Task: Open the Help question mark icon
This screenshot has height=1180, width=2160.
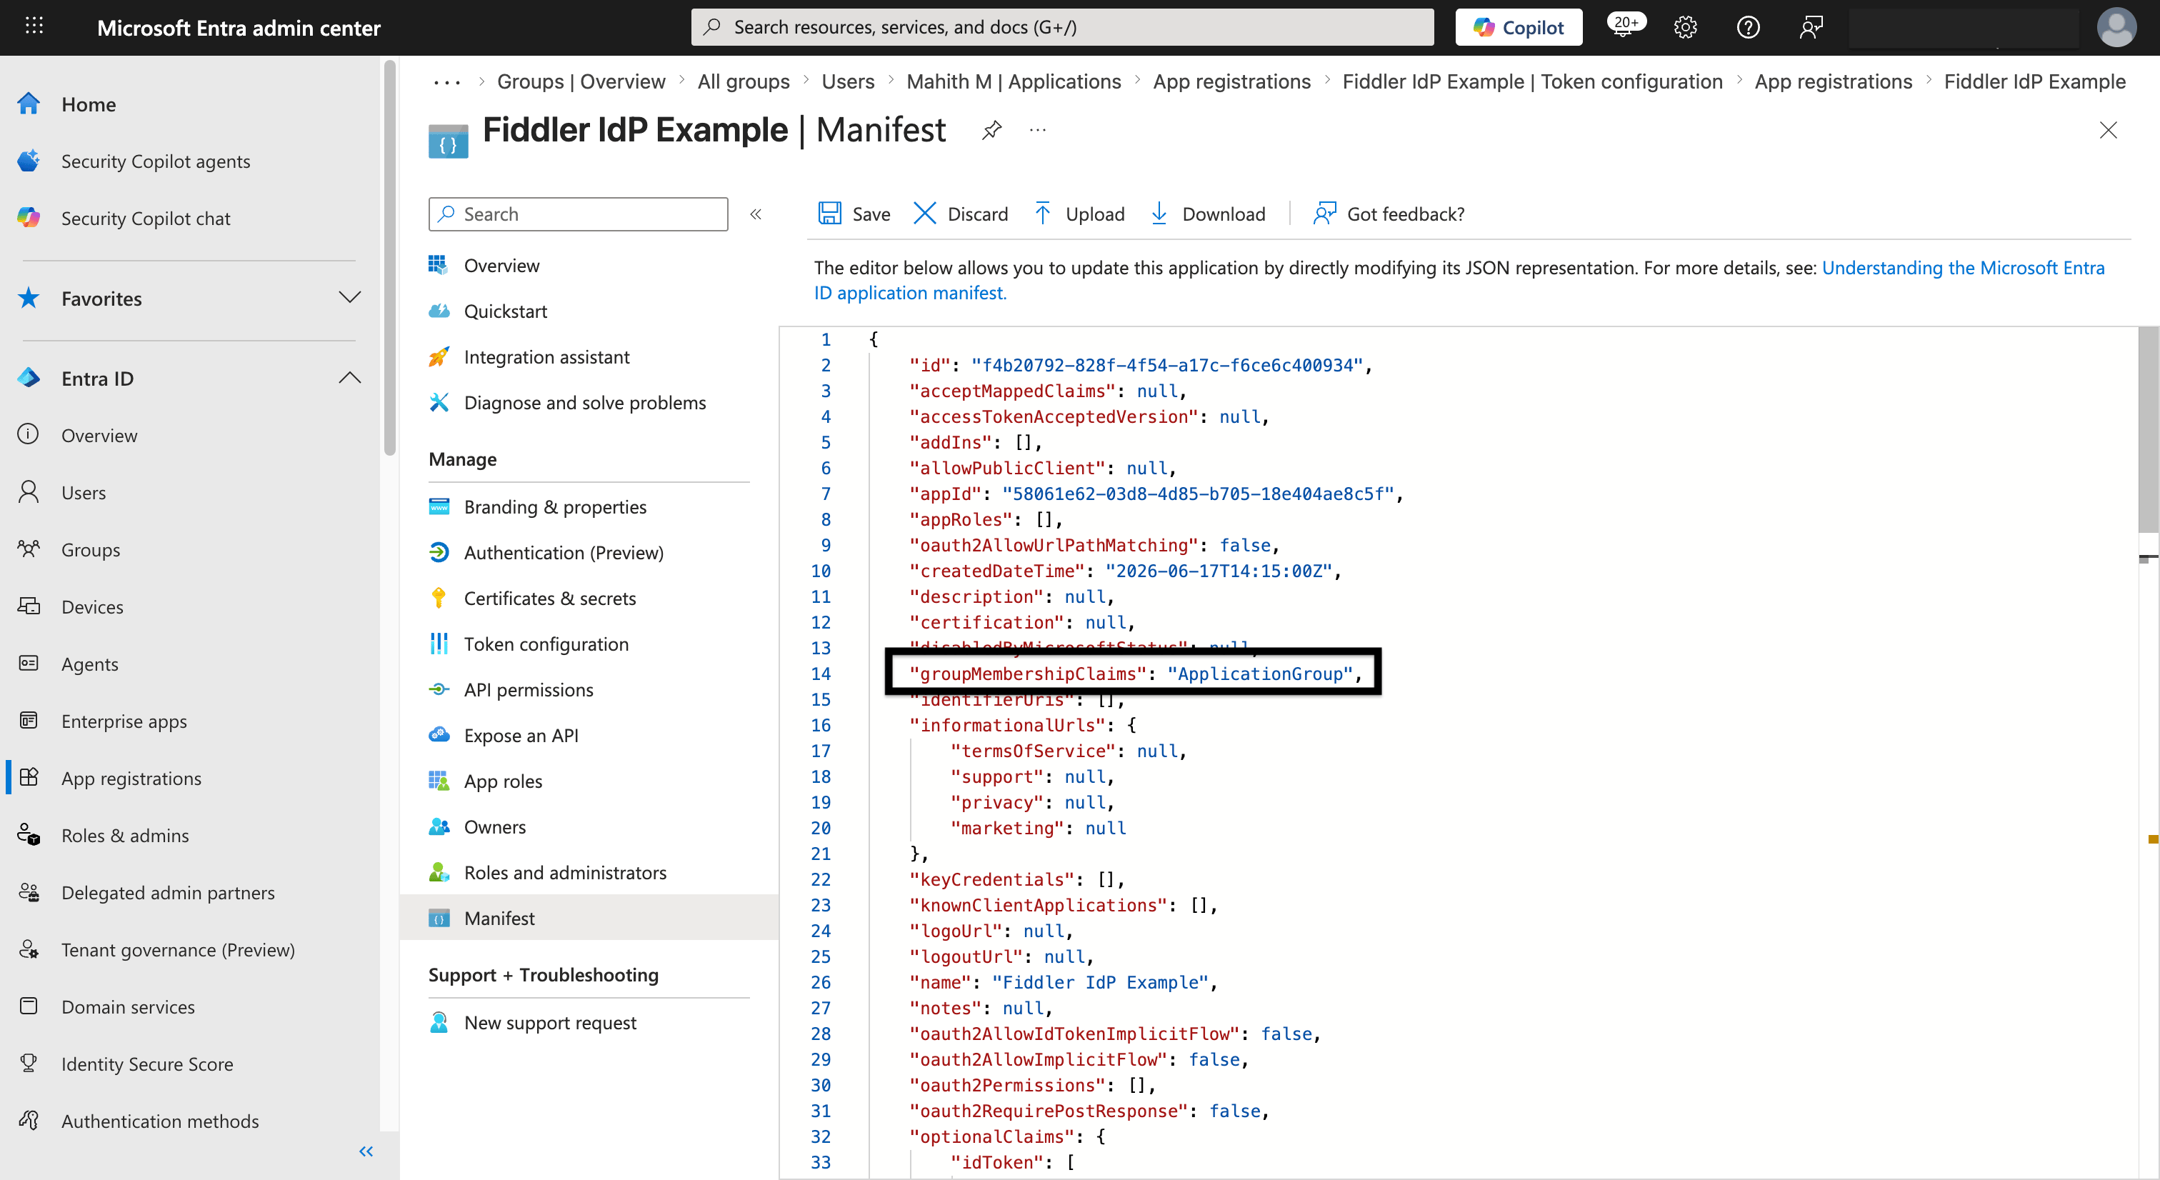Action: click(1747, 27)
